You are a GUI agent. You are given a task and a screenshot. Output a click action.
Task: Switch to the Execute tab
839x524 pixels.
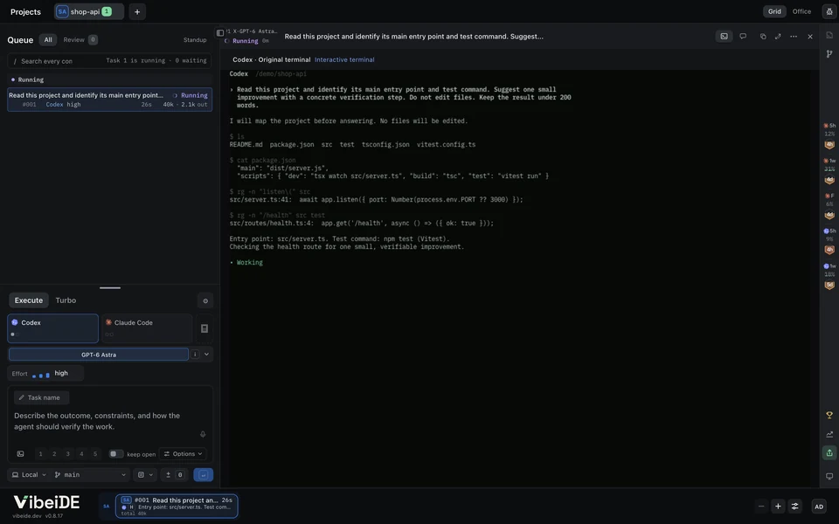coord(28,300)
